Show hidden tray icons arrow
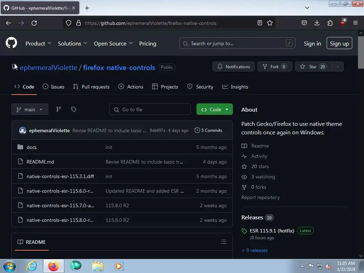Screen dimensions: 364x273 pos(302,266)
